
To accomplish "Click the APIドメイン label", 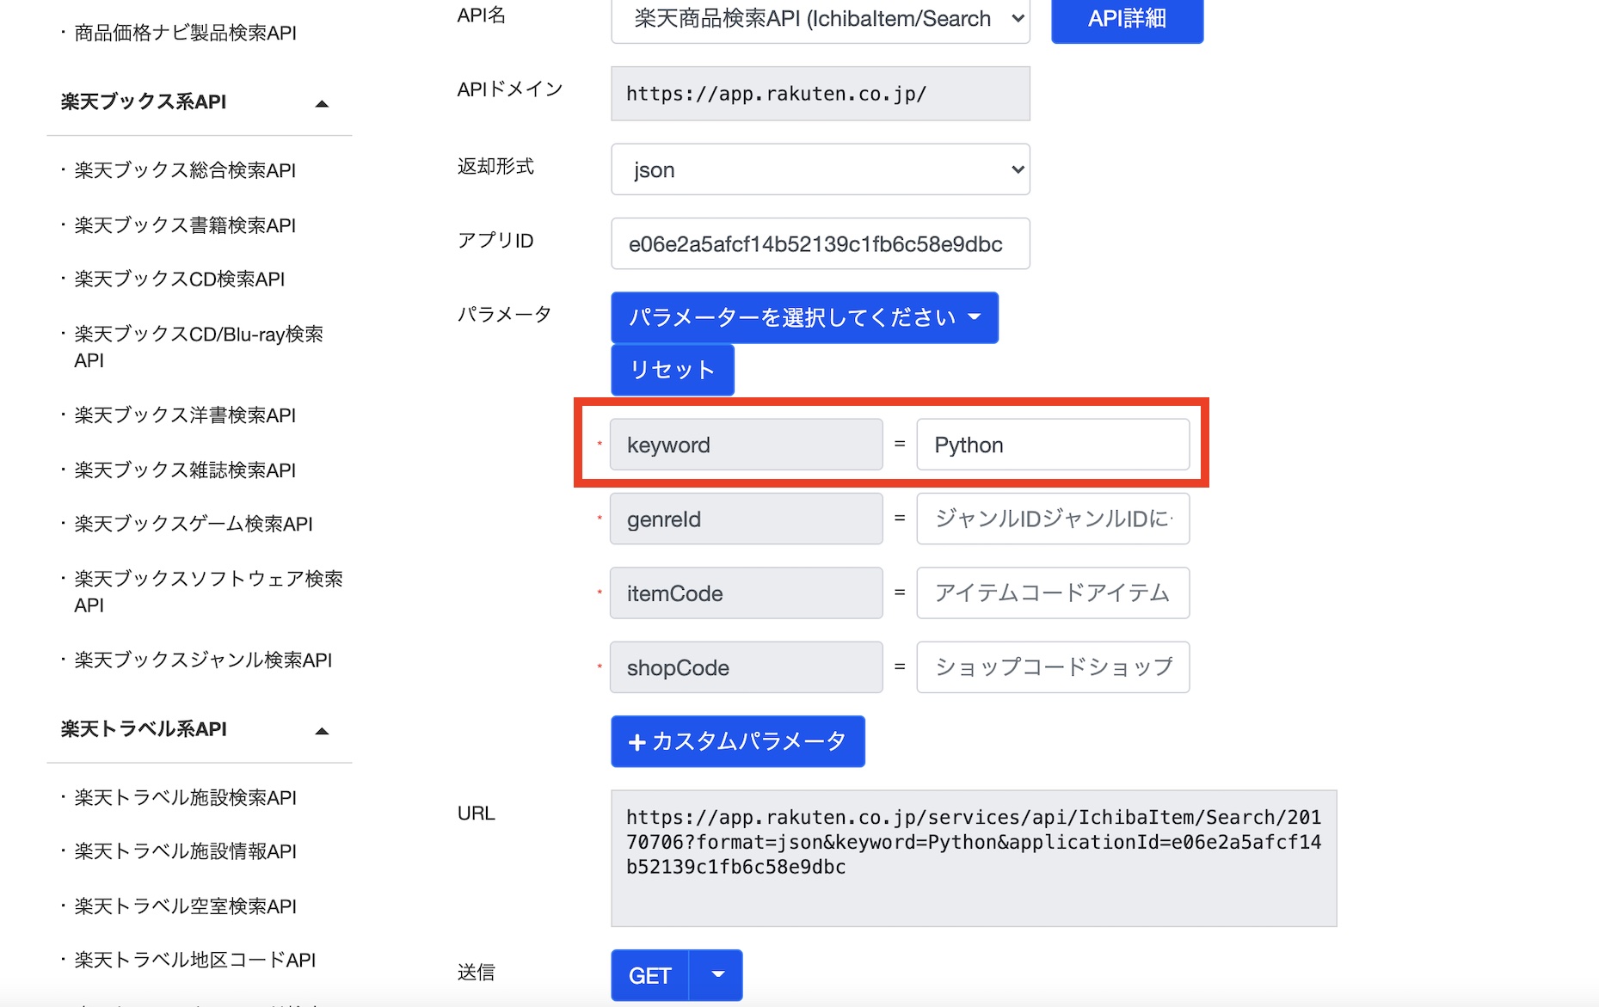I will 510,89.
